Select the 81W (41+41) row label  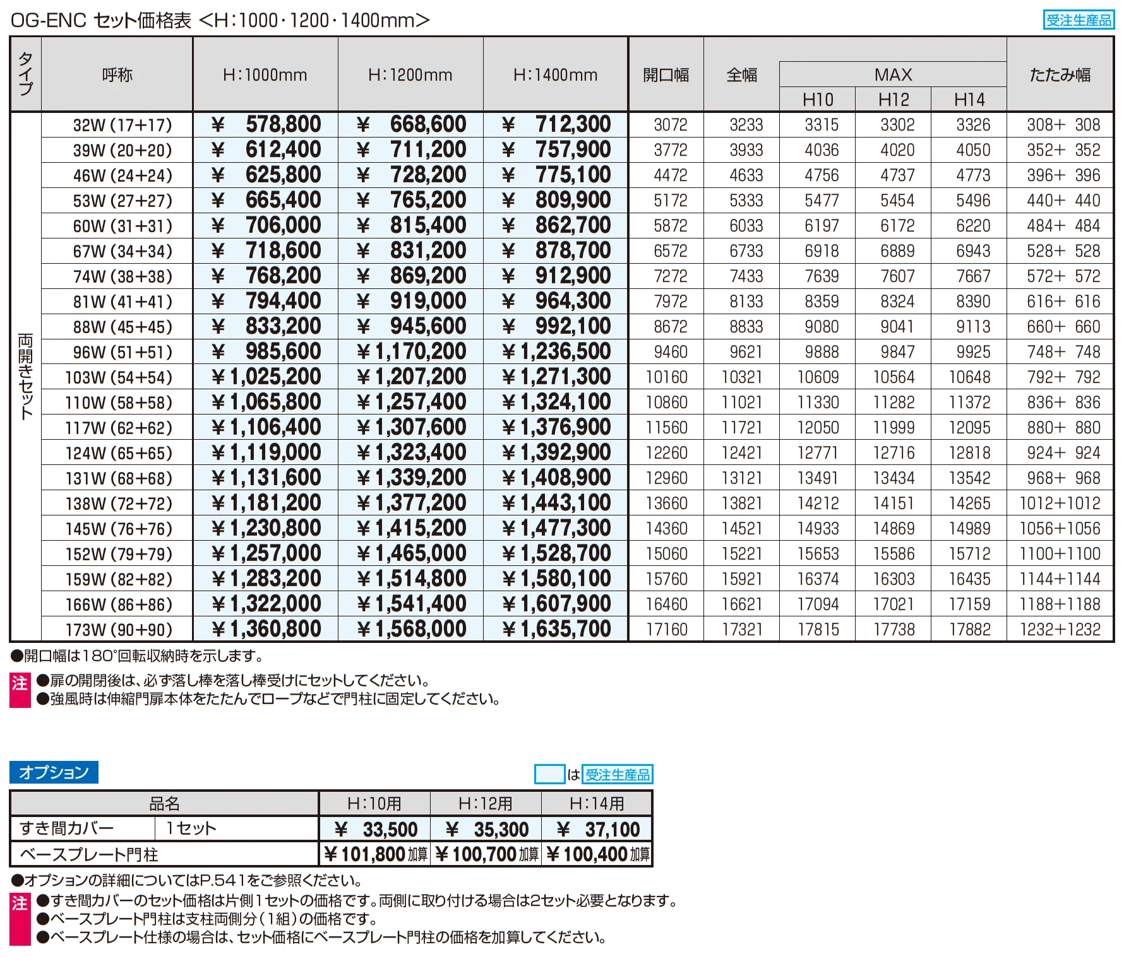pos(123,302)
